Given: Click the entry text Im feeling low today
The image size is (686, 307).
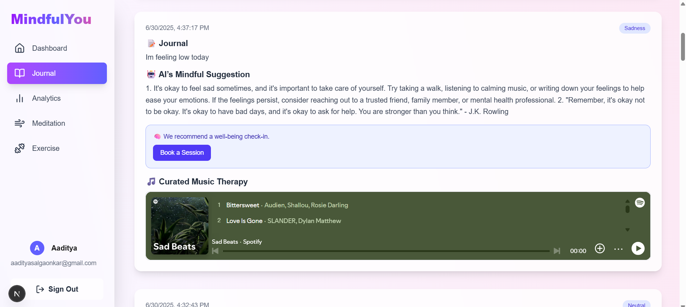Looking at the screenshot, I should pos(177,57).
